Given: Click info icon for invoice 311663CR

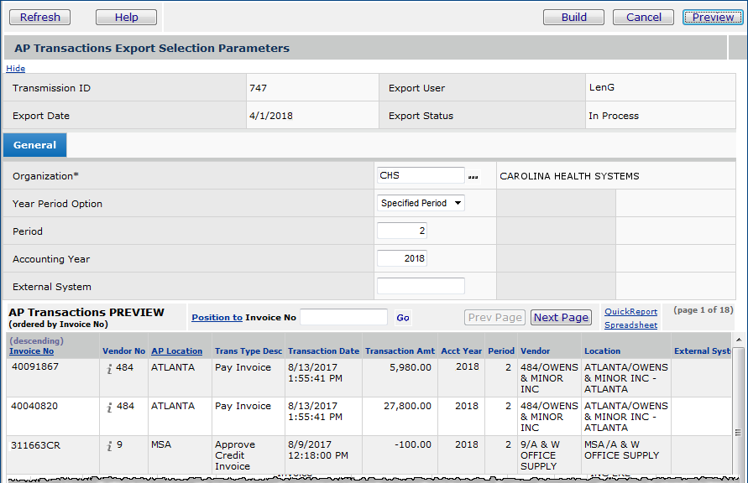Looking at the screenshot, I should (x=109, y=445).
